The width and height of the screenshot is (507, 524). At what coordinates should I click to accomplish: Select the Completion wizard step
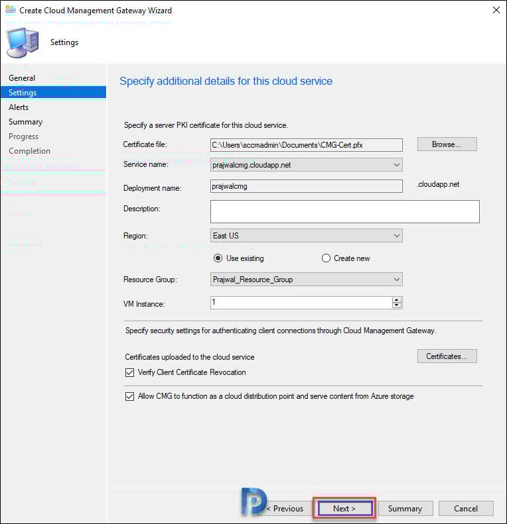29,151
